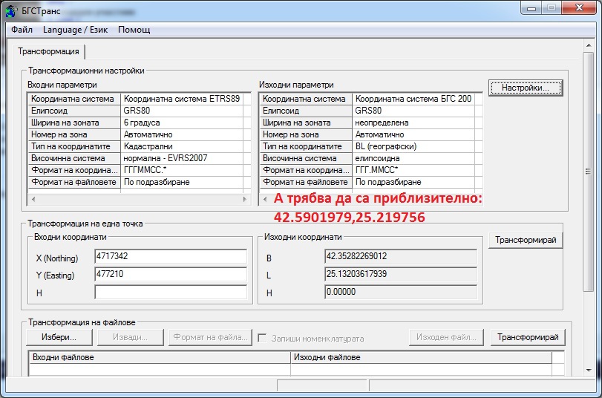Click left scroll arrow under input parameters table
Screen dimensions: 602x398
(x=31, y=200)
